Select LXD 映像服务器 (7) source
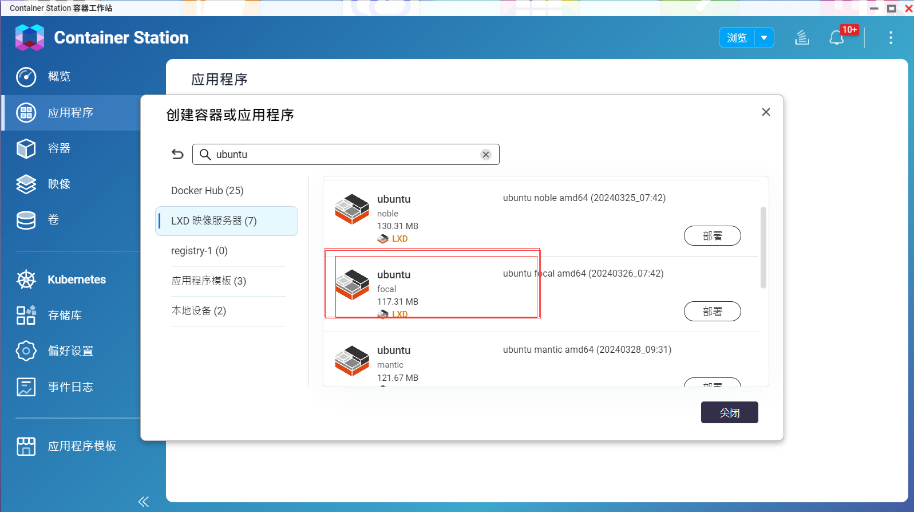 click(x=214, y=221)
